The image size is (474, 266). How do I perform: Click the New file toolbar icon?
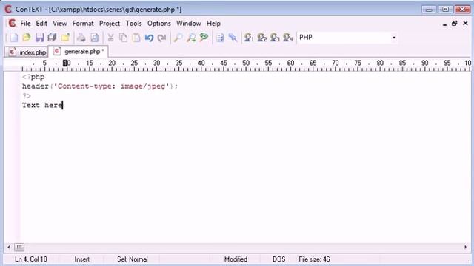(x=13, y=38)
